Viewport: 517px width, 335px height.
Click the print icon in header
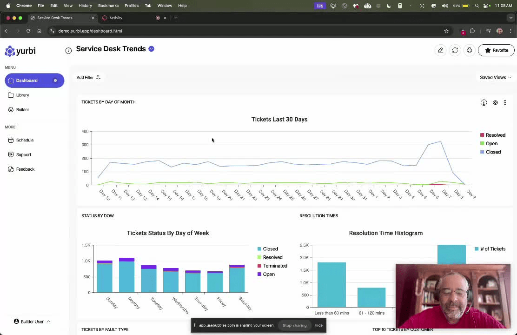[x=470, y=50]
